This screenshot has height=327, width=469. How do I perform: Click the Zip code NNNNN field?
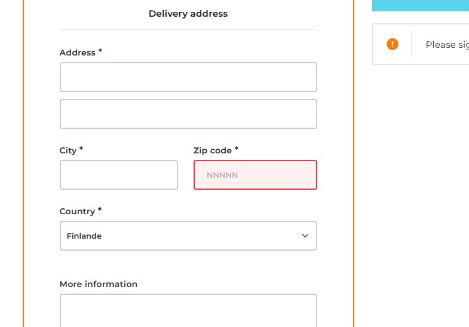255,175
